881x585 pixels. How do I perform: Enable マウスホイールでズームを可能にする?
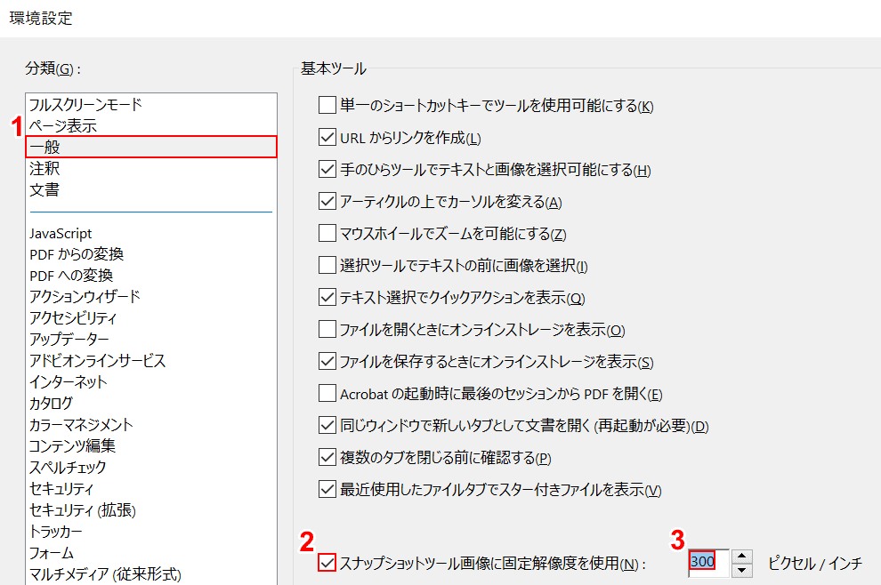click(327, 233)
